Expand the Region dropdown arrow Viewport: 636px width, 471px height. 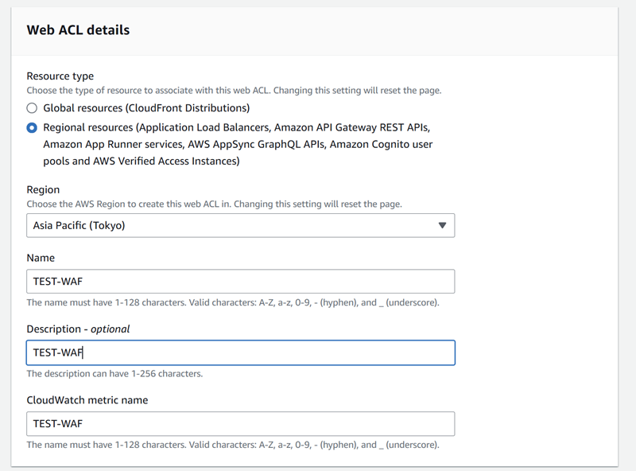click(x=442, y=225)
